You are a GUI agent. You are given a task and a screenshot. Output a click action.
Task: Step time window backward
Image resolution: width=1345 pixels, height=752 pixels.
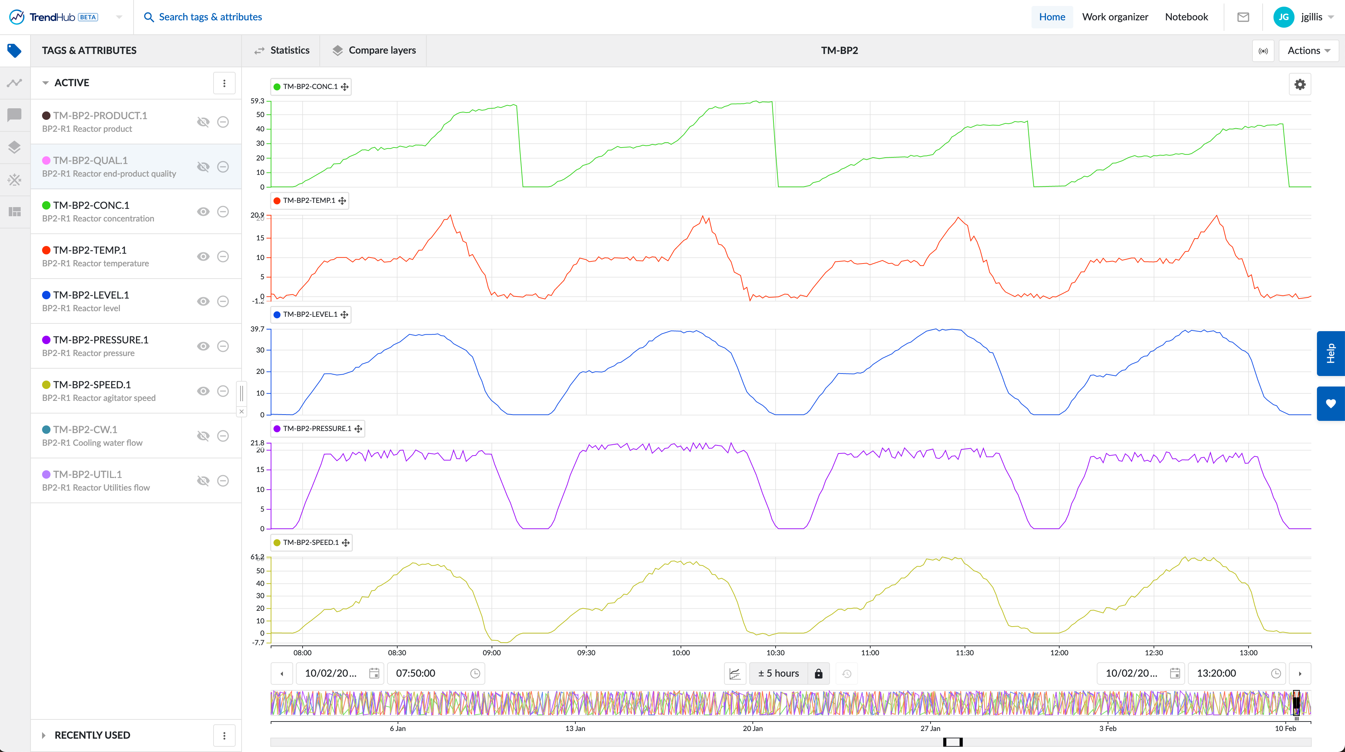[282, 674]
